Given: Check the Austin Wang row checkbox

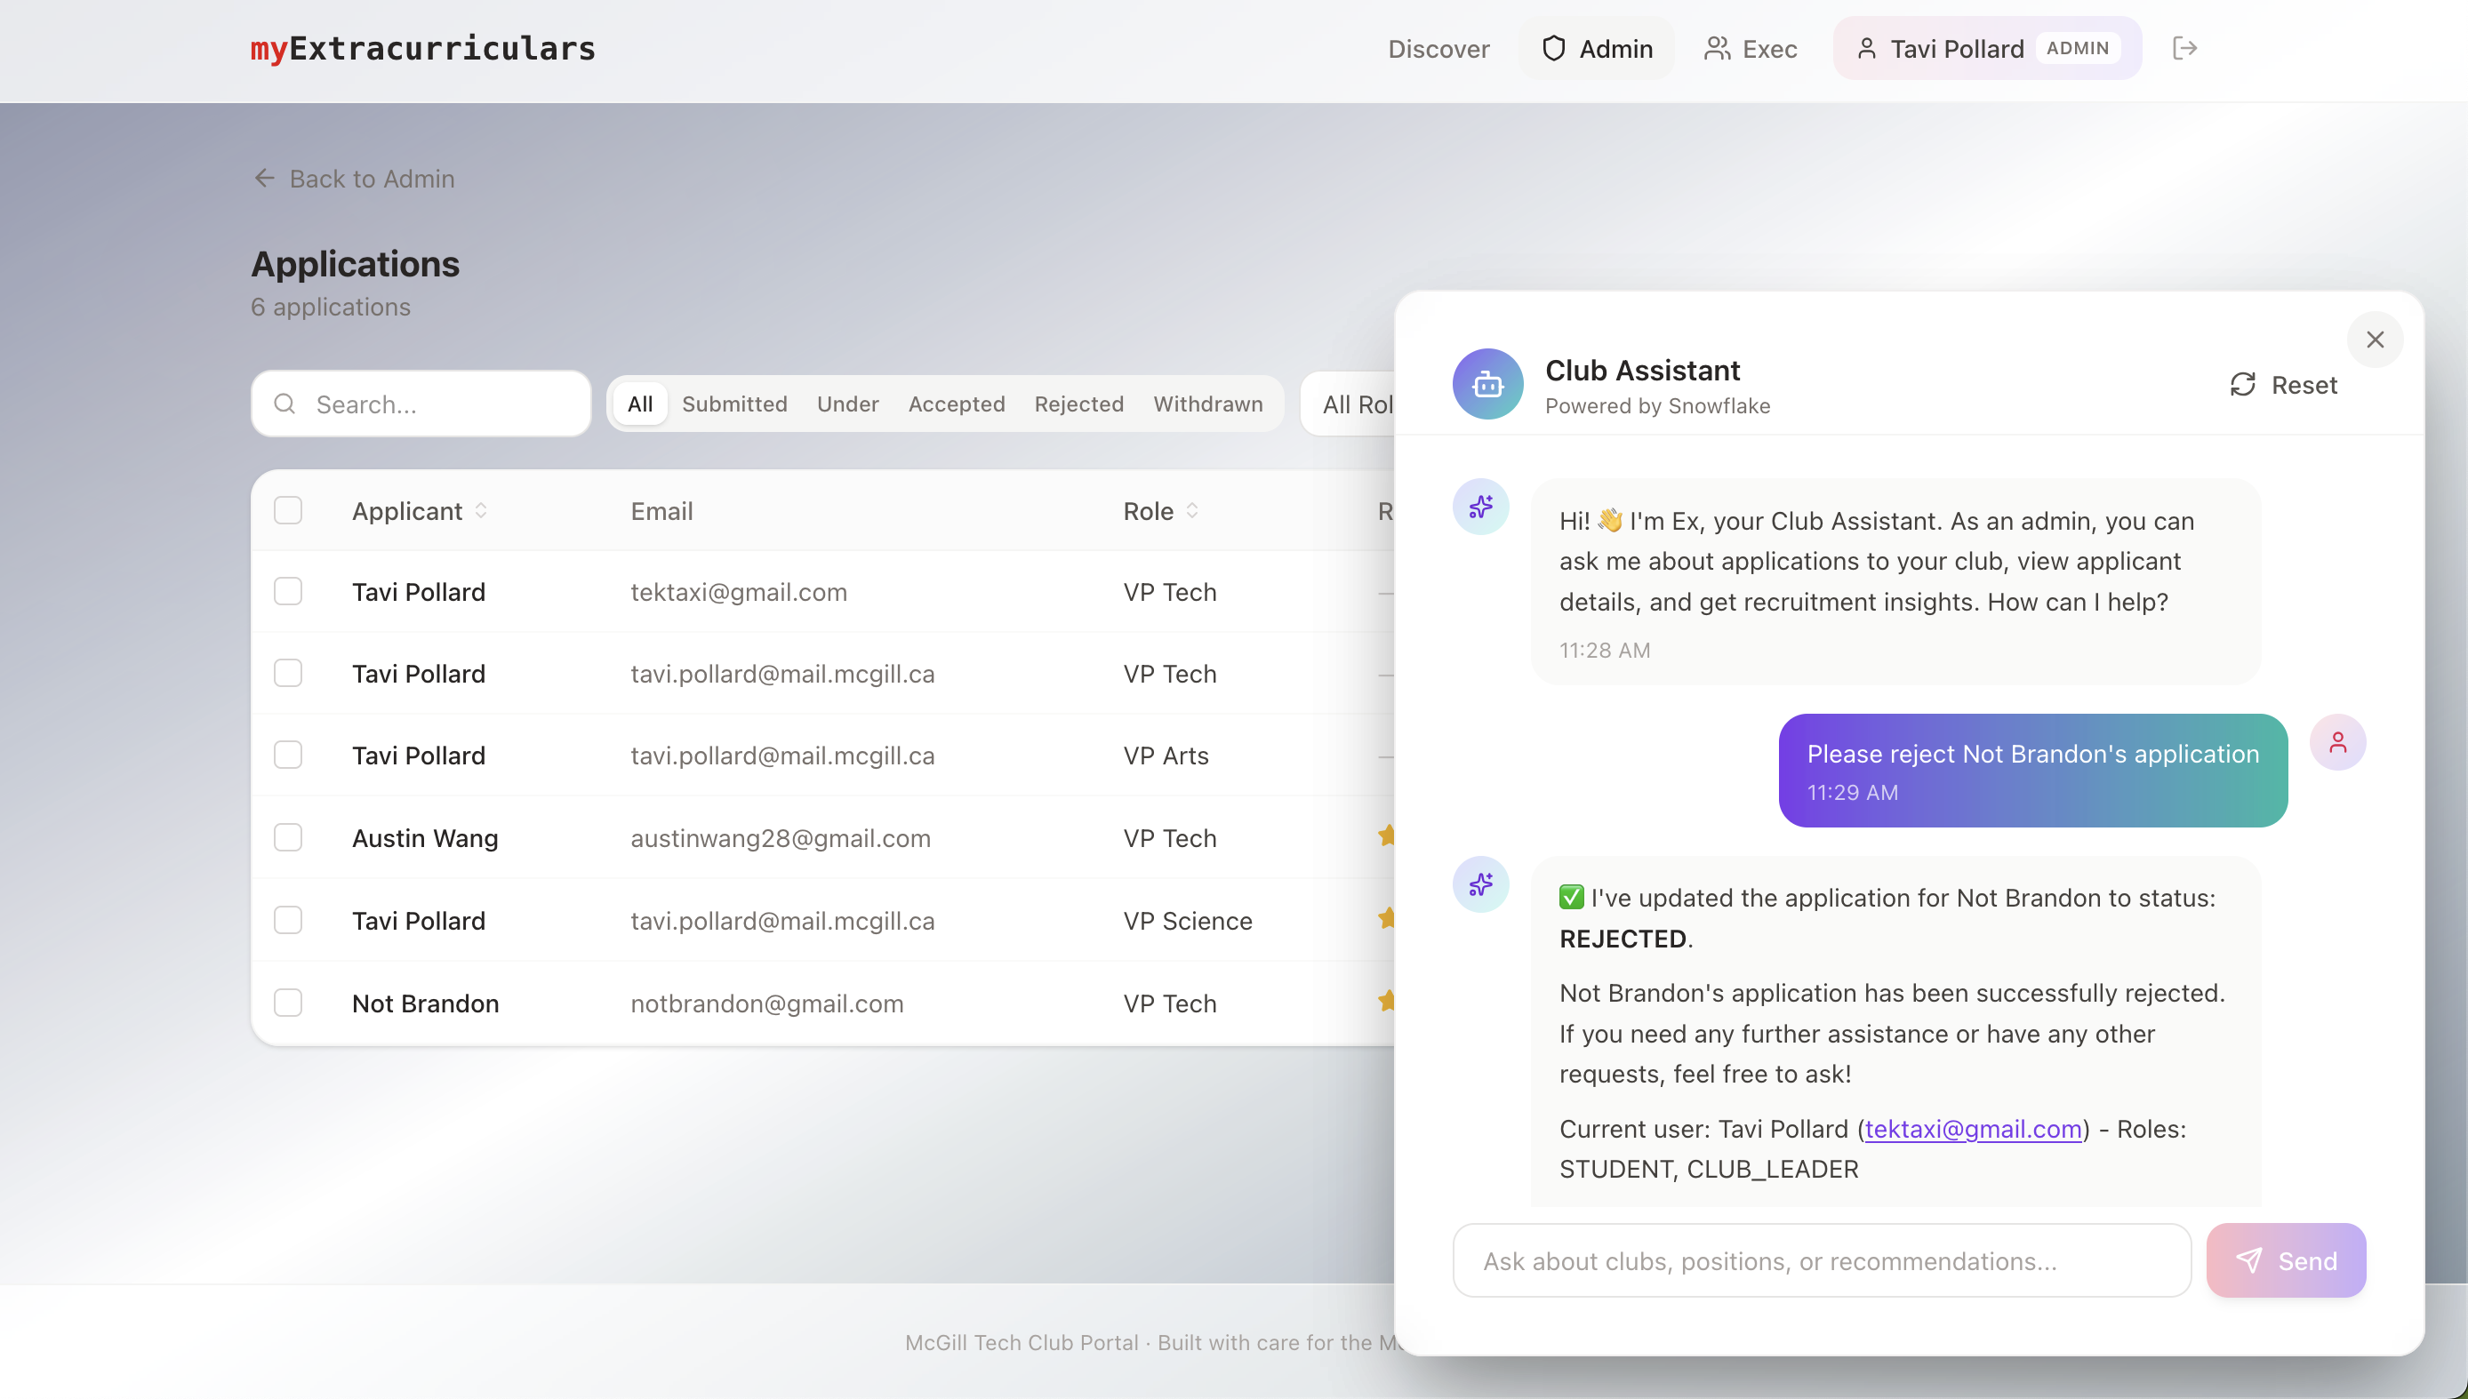Looking at the screenshot, I should pyautogui.click(x=287, y=838).
